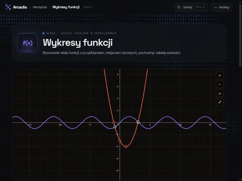Click the left white intersection point

point(115,127)
